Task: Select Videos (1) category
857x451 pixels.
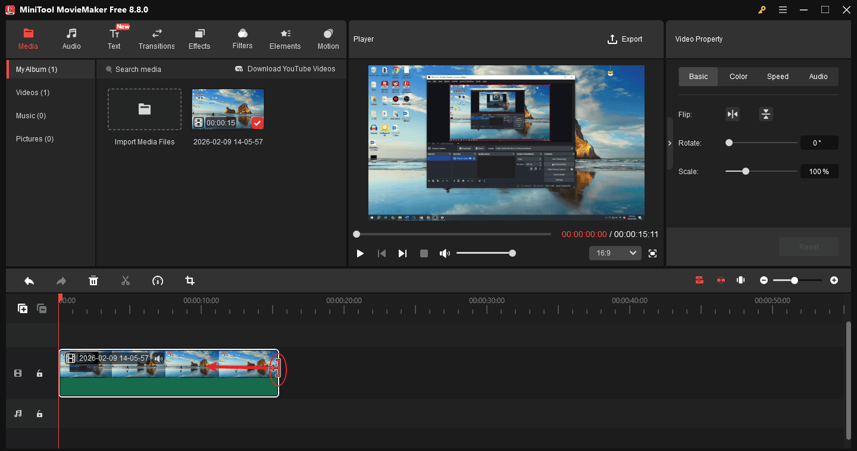Action: (51, 93)
